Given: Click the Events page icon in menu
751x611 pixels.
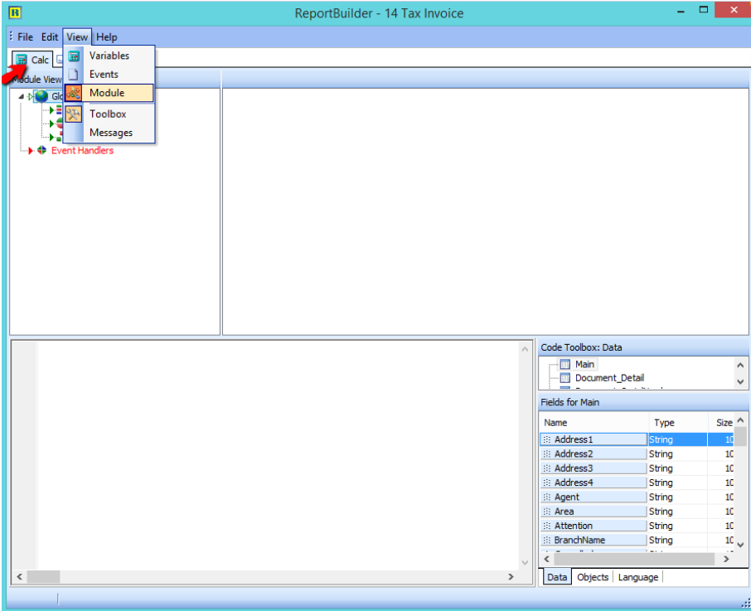Looking at the screenshot, I should coord(74,75).
